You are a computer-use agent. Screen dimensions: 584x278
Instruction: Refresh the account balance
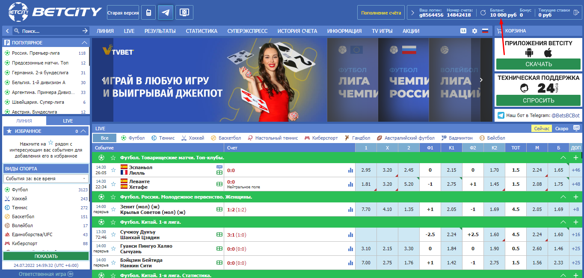(483, 13)
